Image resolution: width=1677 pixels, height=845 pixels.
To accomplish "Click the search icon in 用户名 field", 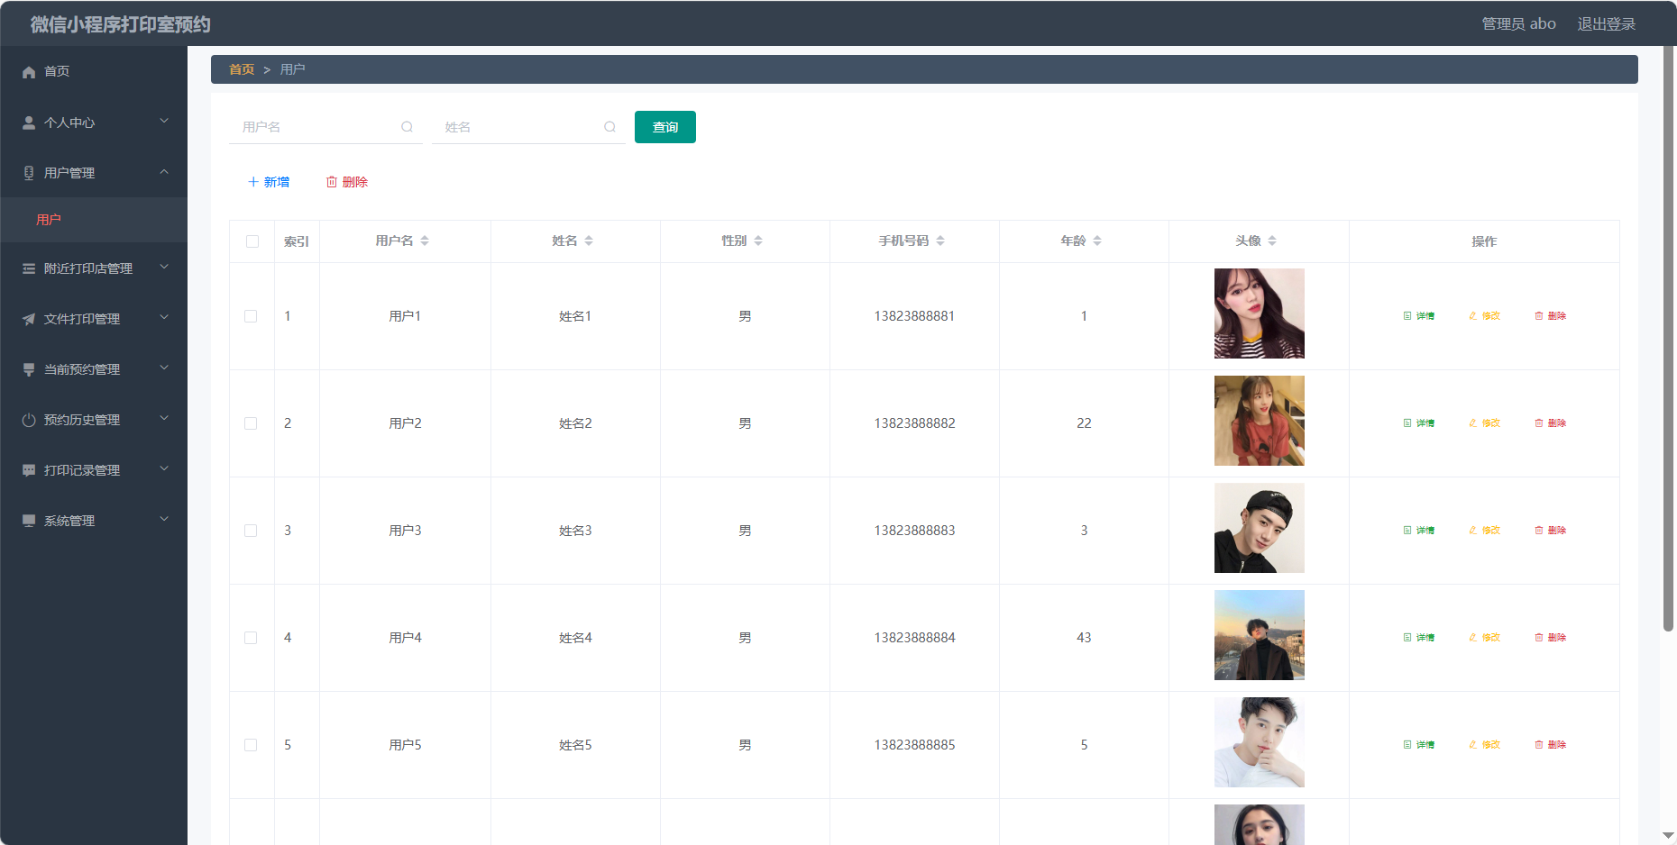I will 407,127.
